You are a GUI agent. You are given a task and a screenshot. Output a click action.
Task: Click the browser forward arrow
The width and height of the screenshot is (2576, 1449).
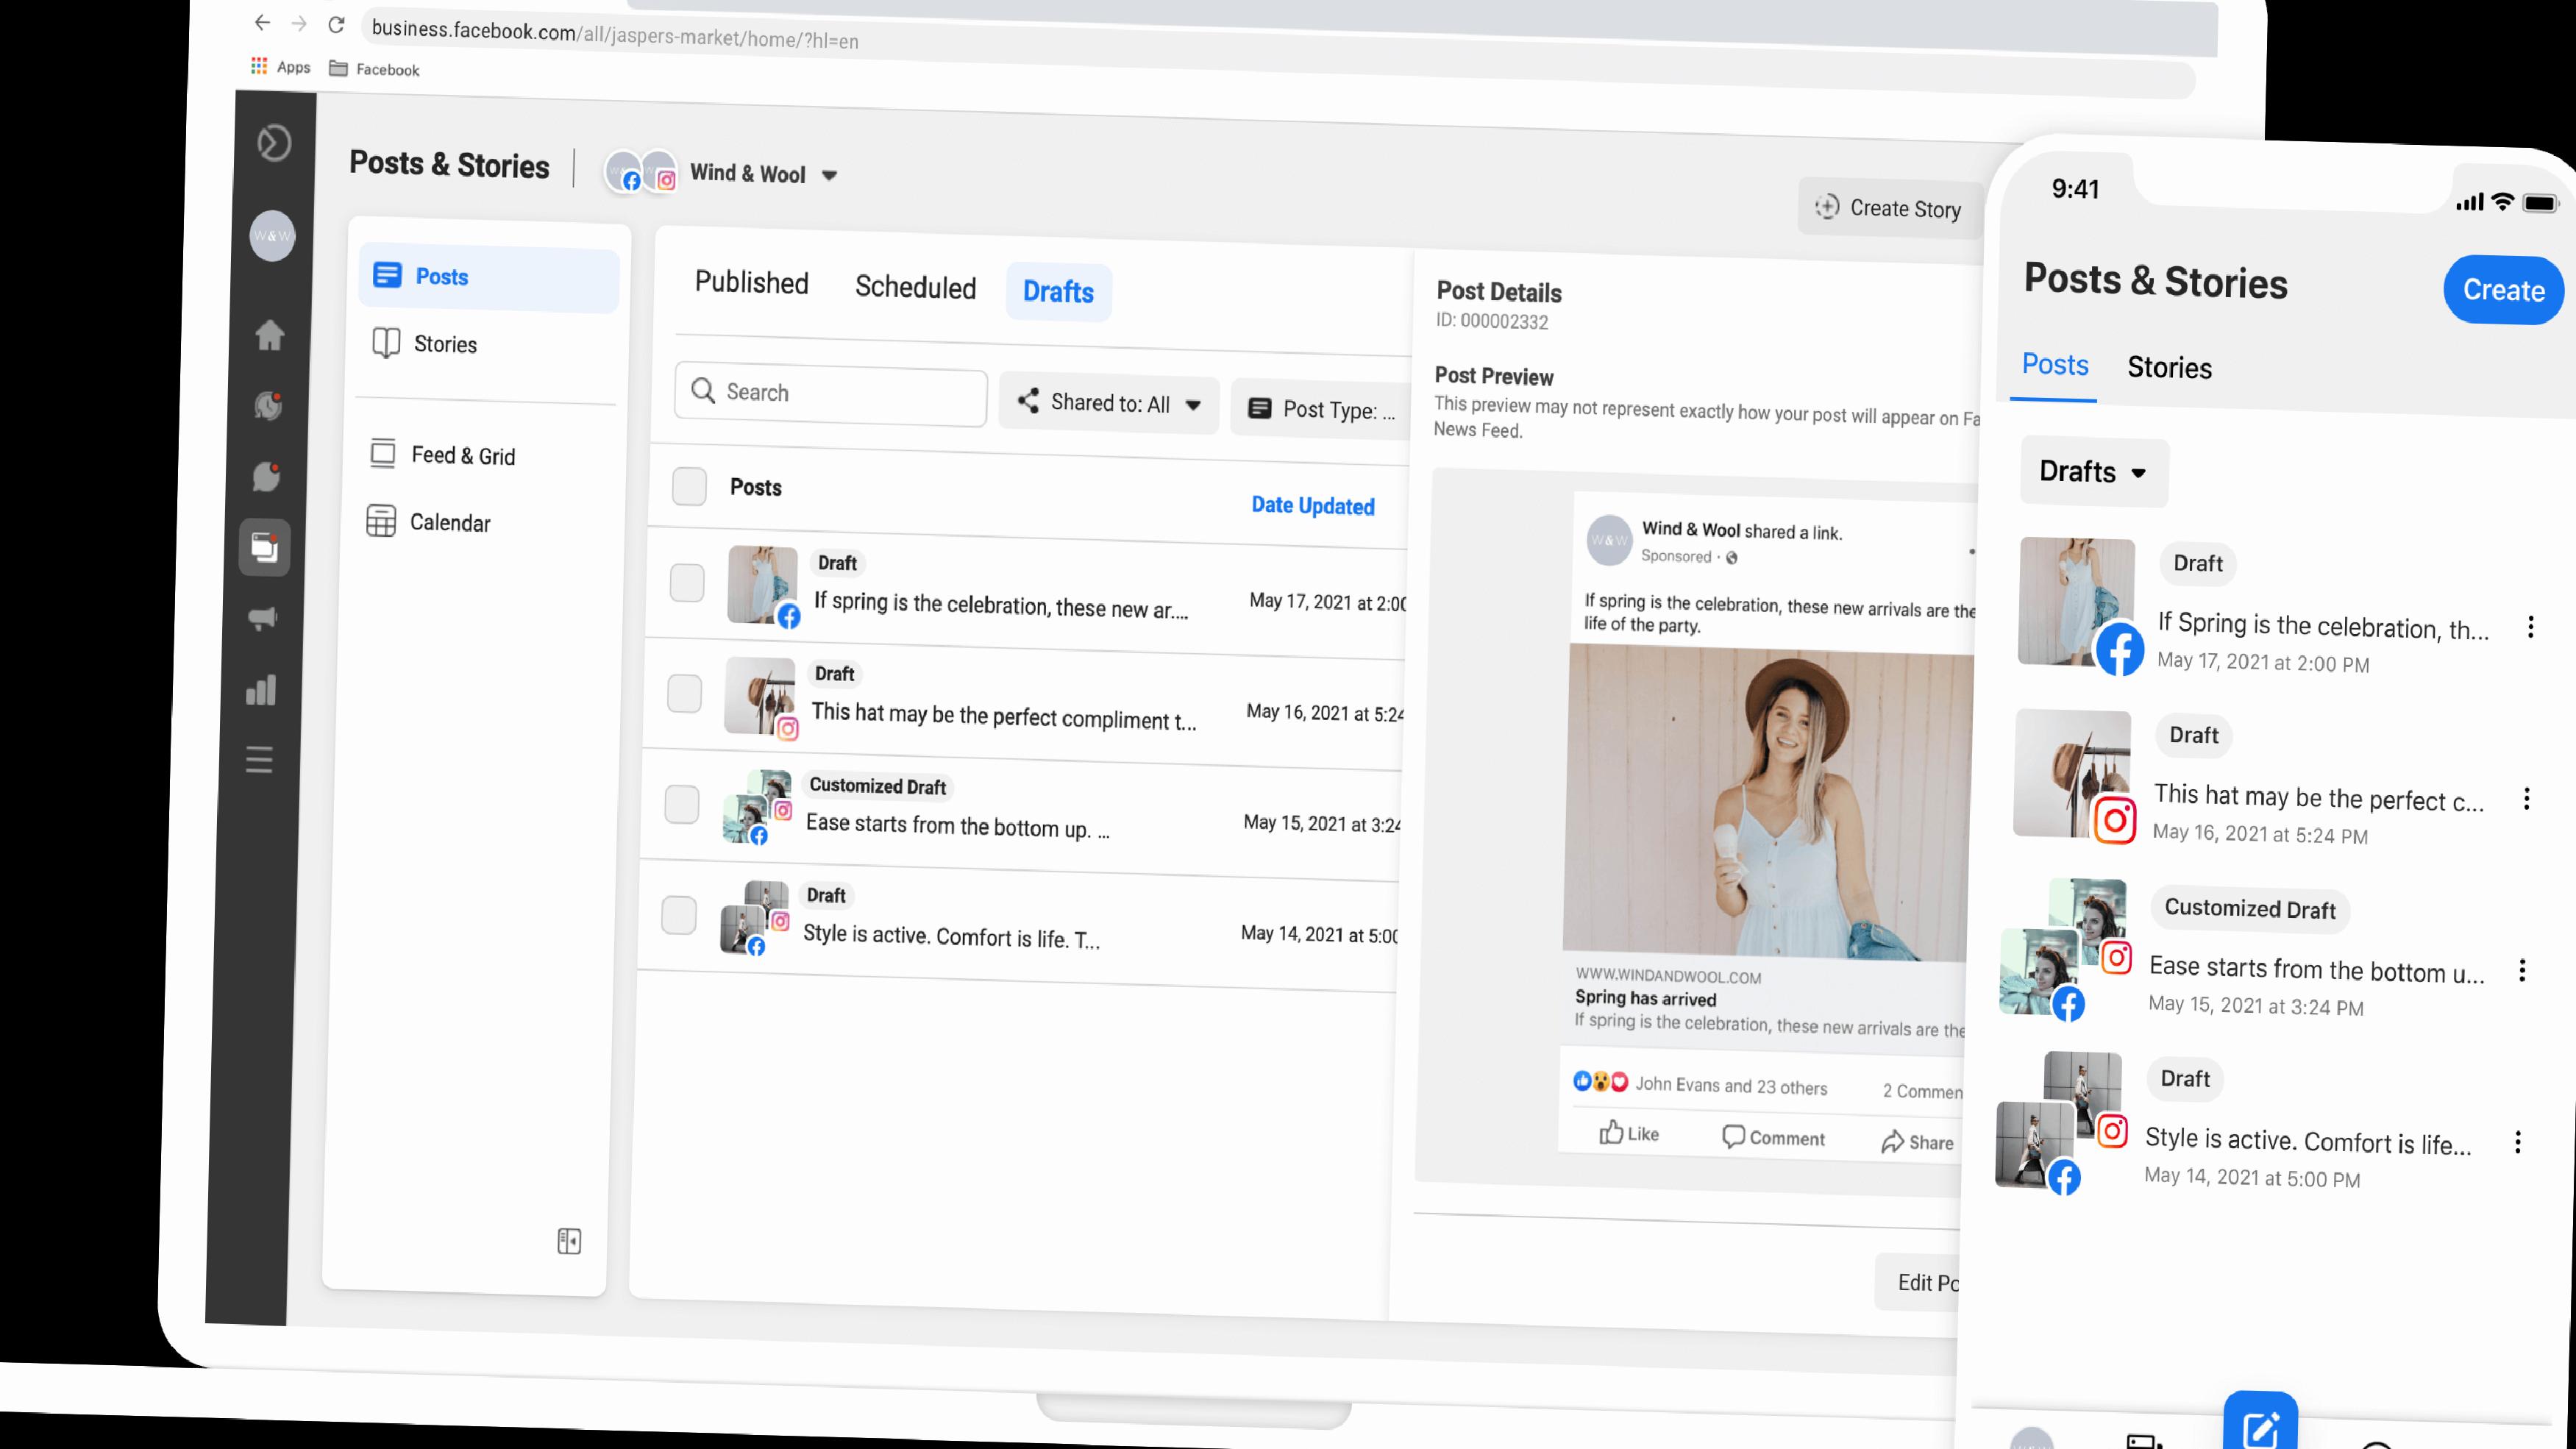click(x=299, y=23)
